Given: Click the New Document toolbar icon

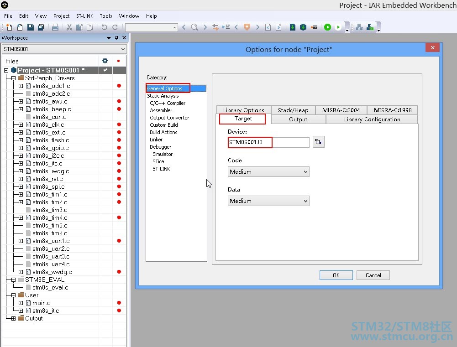Looking at the screenshot, I should point(9,27).
